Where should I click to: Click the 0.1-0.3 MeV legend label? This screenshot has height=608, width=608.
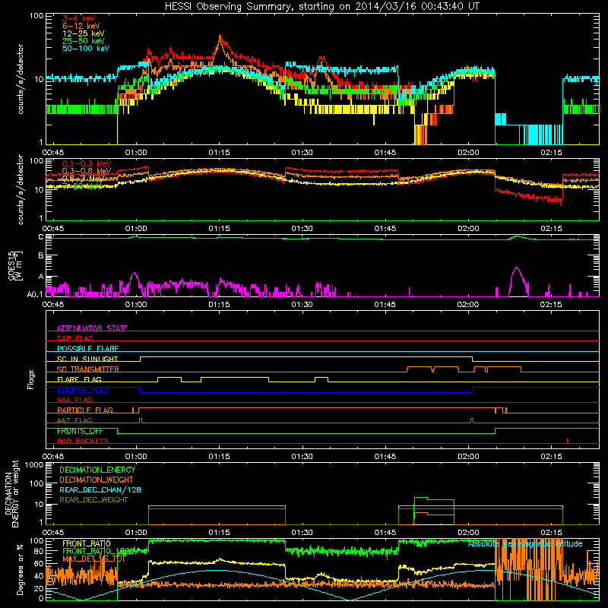tap(87, 163)
